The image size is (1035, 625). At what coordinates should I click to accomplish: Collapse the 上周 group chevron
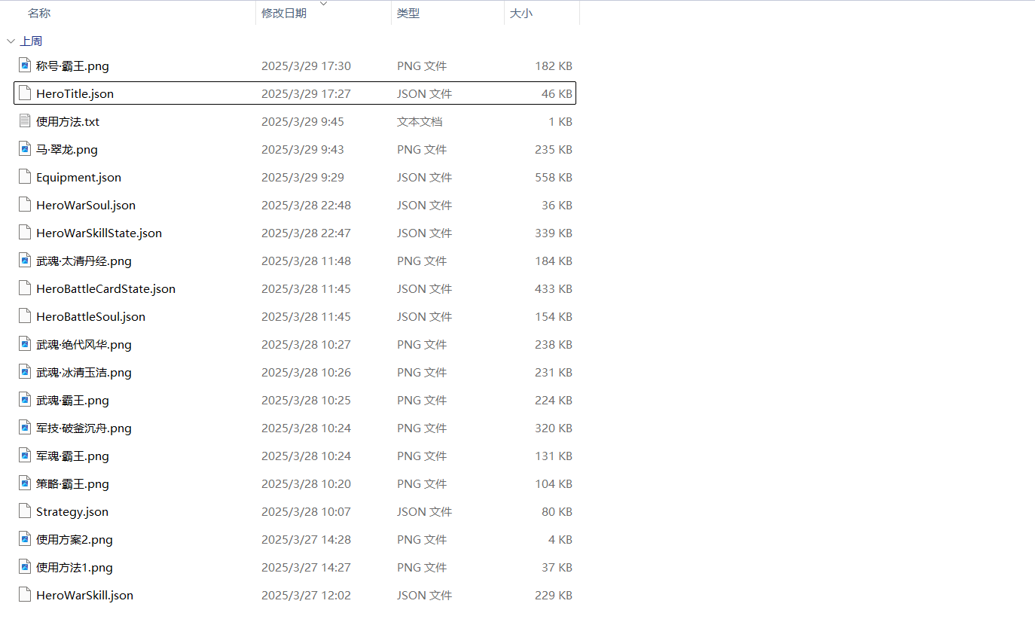11,41
